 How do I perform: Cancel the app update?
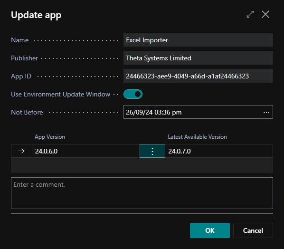pyautogui.click(x=253, y=230)
